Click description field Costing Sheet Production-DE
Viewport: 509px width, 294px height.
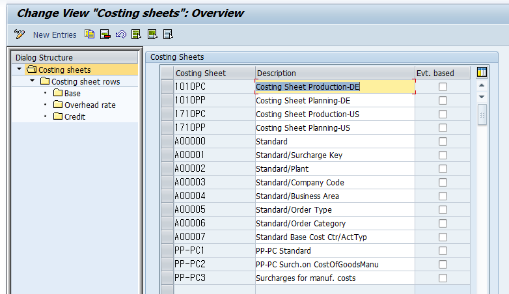coord(335,87)
